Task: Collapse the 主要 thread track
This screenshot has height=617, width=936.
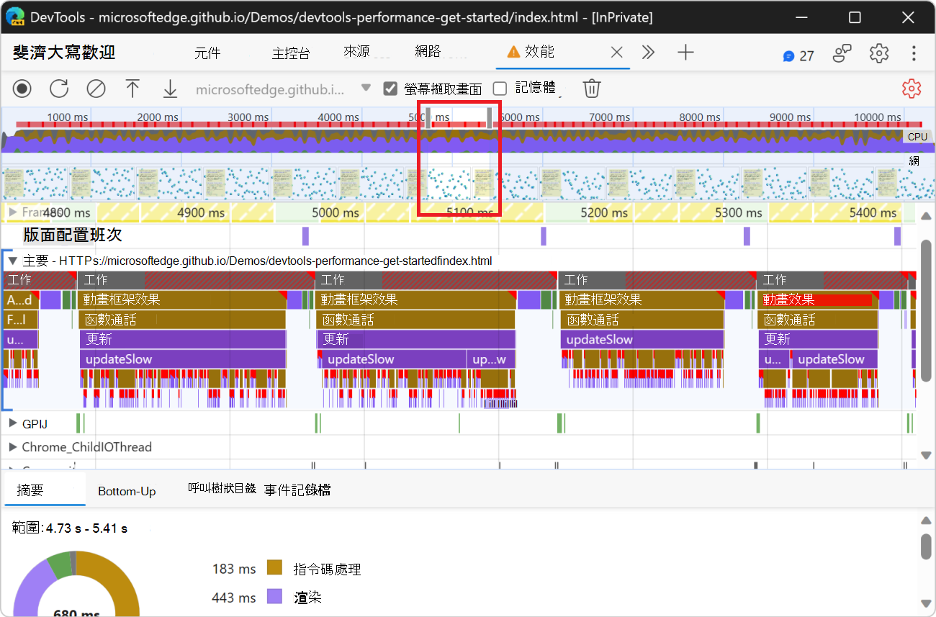Action: (x=12, y=261)
